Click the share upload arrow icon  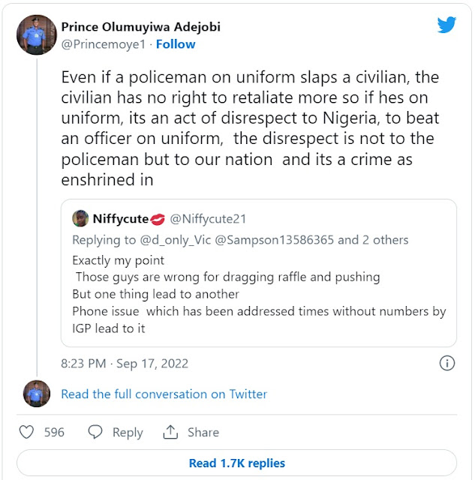pos(170,432)
